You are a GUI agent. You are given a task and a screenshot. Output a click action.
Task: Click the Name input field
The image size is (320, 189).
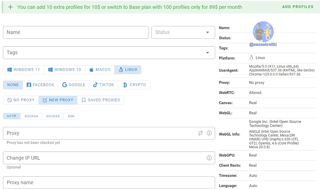point(76,32)
